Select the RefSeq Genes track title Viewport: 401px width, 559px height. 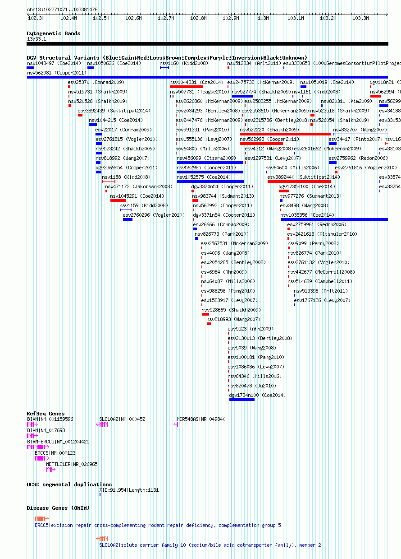[46, 414]
